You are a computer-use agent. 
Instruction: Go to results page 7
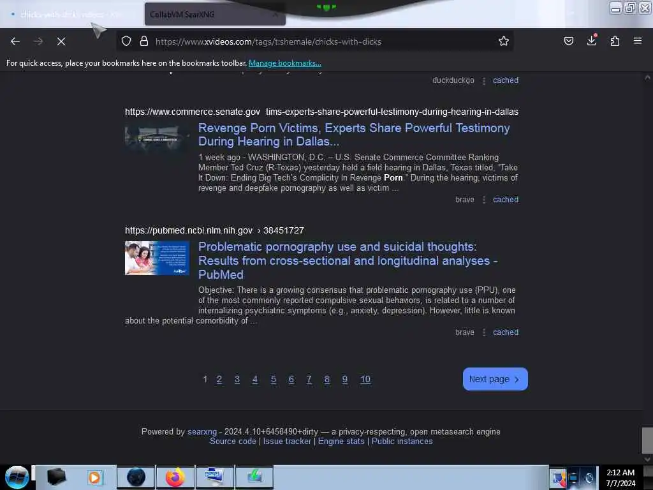pos(309,379)
